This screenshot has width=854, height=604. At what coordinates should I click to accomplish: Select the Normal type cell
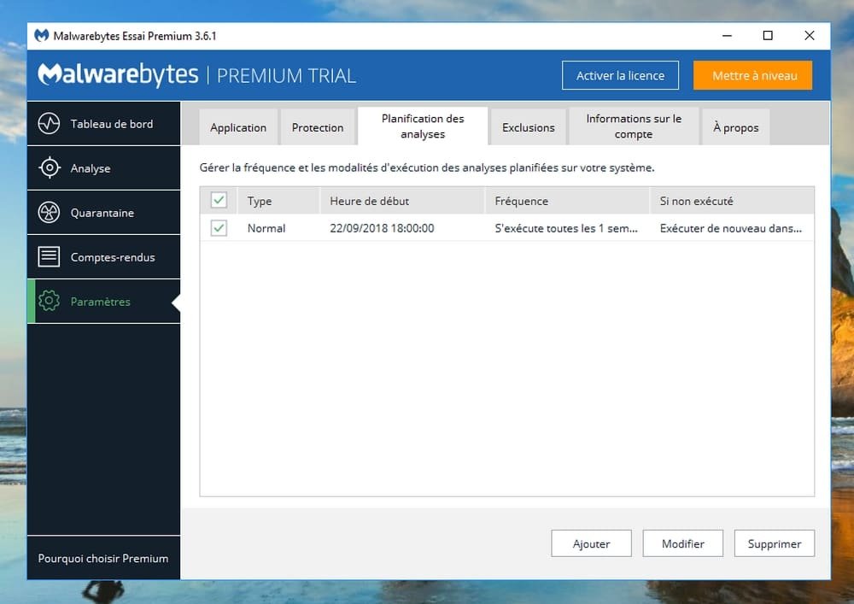pyautogui.click(x=266, y=228)
